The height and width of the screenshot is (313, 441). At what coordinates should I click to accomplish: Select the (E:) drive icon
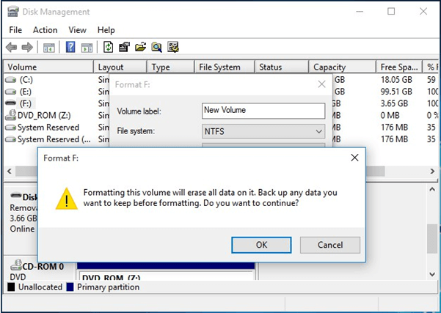coord(11,92)
